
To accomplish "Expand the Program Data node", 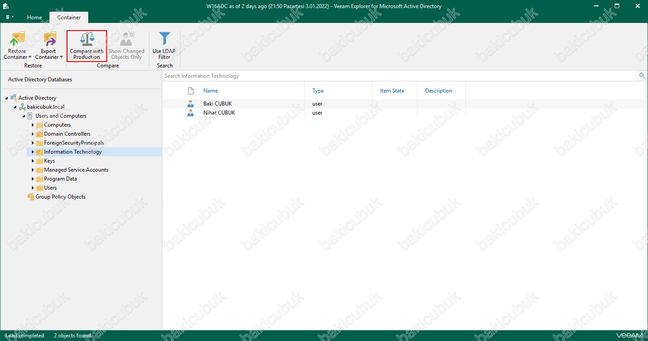I will coord(33,179).
